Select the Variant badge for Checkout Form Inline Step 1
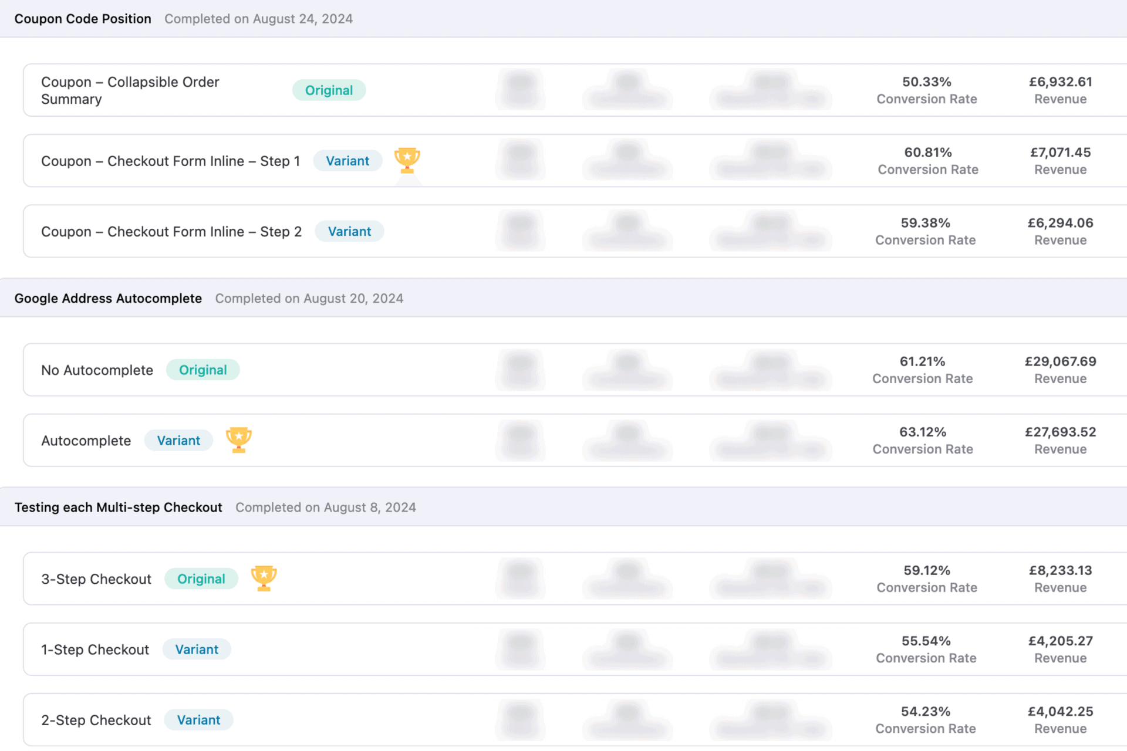 click(347, 161)
